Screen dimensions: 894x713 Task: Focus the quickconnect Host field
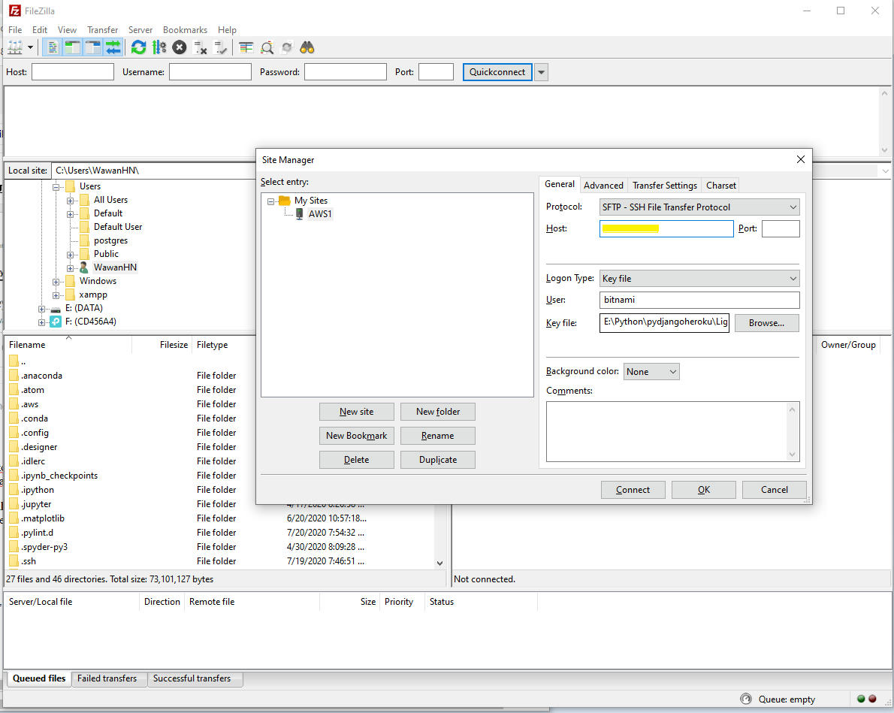tap(72, 72)
